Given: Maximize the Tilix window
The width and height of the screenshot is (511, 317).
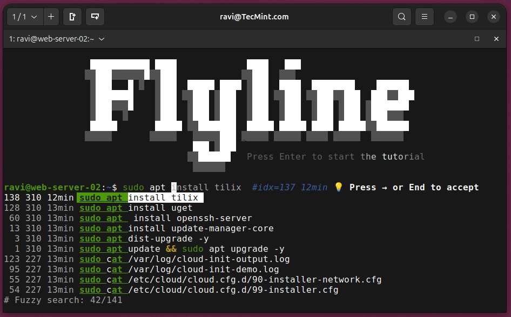Looking at the screenshot, I should [472, 17].
